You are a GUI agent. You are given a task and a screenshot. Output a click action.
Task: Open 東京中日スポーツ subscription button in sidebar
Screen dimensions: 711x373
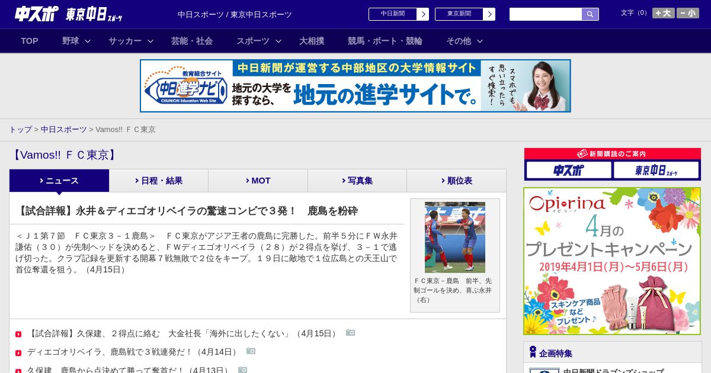(x=656, y=171)
